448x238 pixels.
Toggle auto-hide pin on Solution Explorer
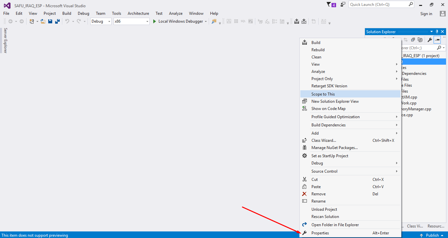point(437,32)
